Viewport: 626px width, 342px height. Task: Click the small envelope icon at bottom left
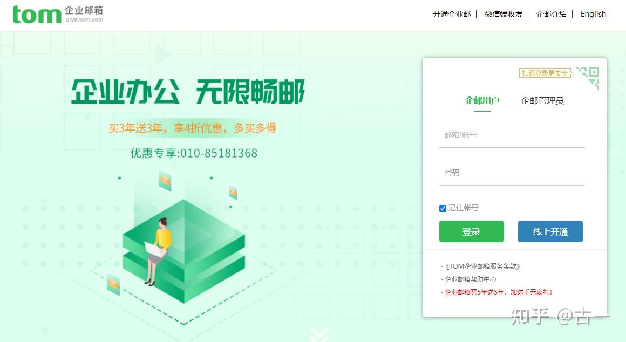tap(113, 284)
